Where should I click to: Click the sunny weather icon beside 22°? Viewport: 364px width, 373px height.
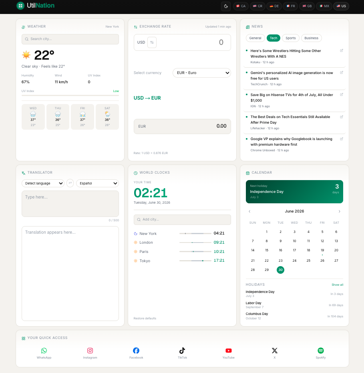click(26, 55)
